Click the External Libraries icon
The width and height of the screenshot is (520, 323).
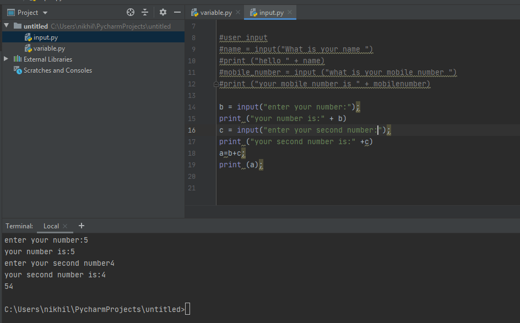coord(17,59)
